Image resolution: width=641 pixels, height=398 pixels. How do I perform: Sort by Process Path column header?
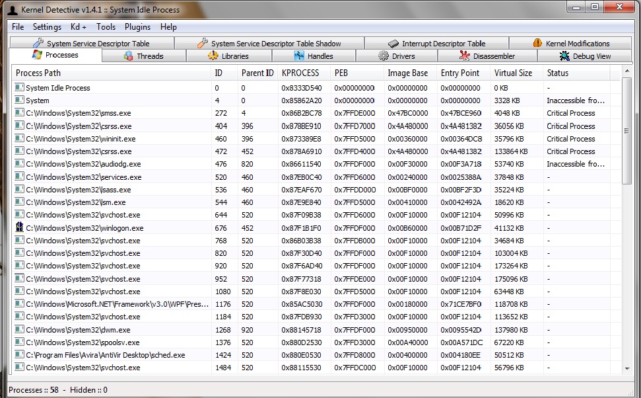(x=111, y=73)
